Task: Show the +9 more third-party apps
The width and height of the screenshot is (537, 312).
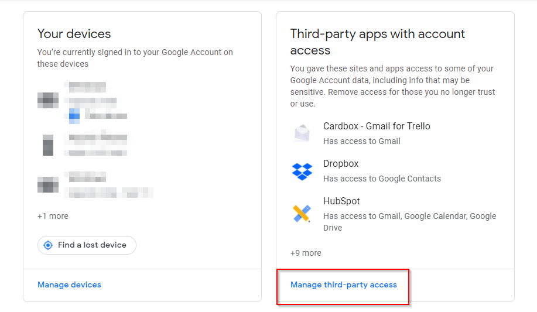Action: click(x=306, y=253)
